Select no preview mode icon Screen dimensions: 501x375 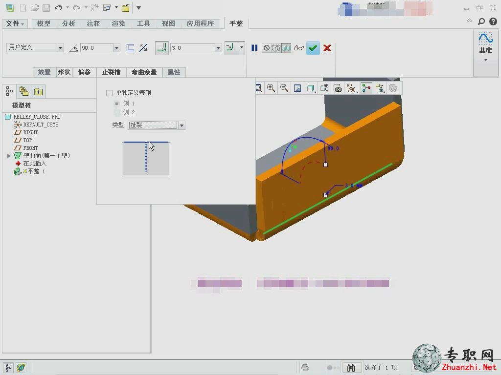[267, 48]
